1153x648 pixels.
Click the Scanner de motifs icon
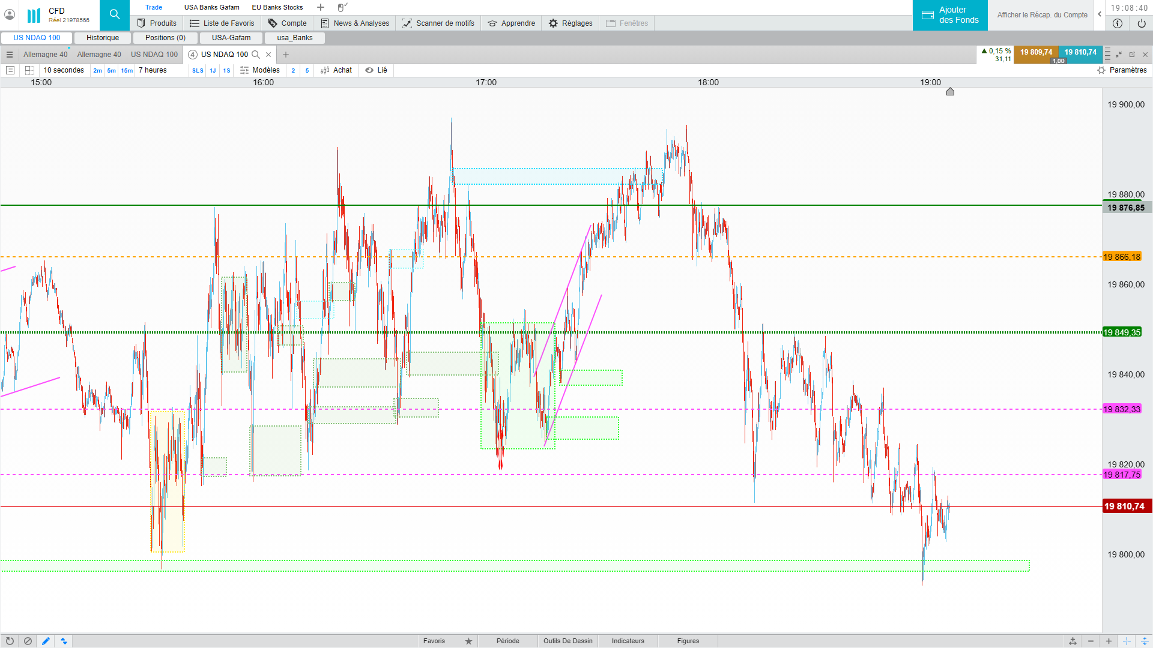[x=407, y=23]
